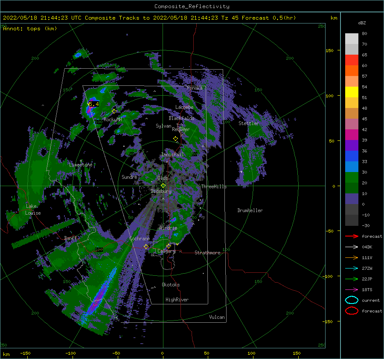Click the 2022/05/18 21:44:23 UTC timestamp
Screen dimensions: 384x359
coord(42,18)
